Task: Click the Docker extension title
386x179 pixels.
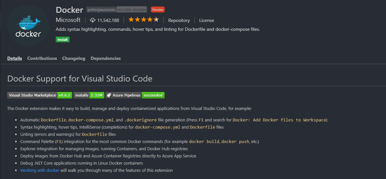Action: pyautogui.click(x=69, y=10)
